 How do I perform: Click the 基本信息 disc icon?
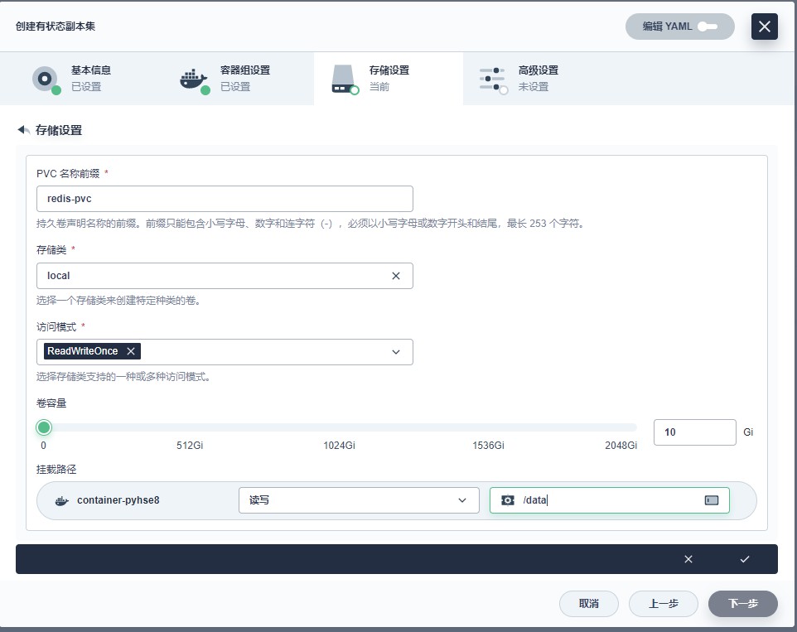click(x=46, y=79)
